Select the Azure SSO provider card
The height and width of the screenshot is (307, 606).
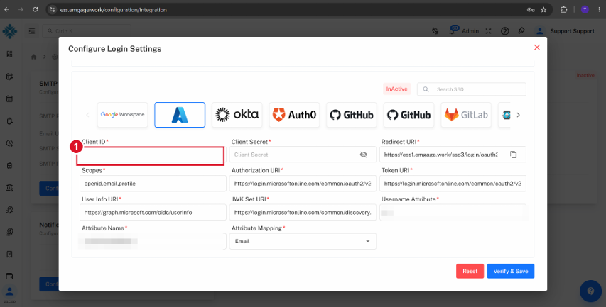pos(180,115)
